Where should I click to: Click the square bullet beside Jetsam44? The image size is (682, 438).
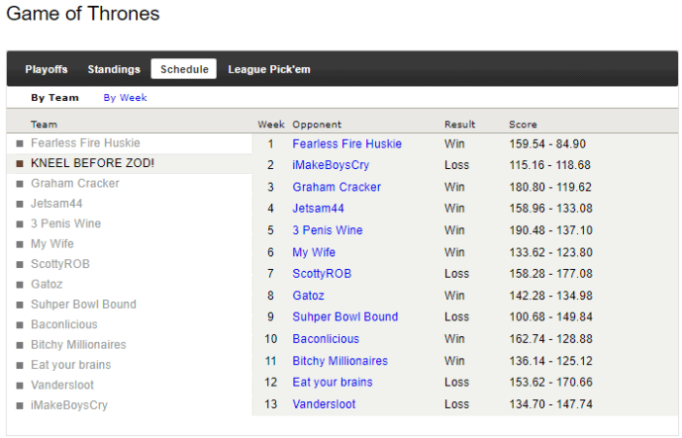(20, 204)
